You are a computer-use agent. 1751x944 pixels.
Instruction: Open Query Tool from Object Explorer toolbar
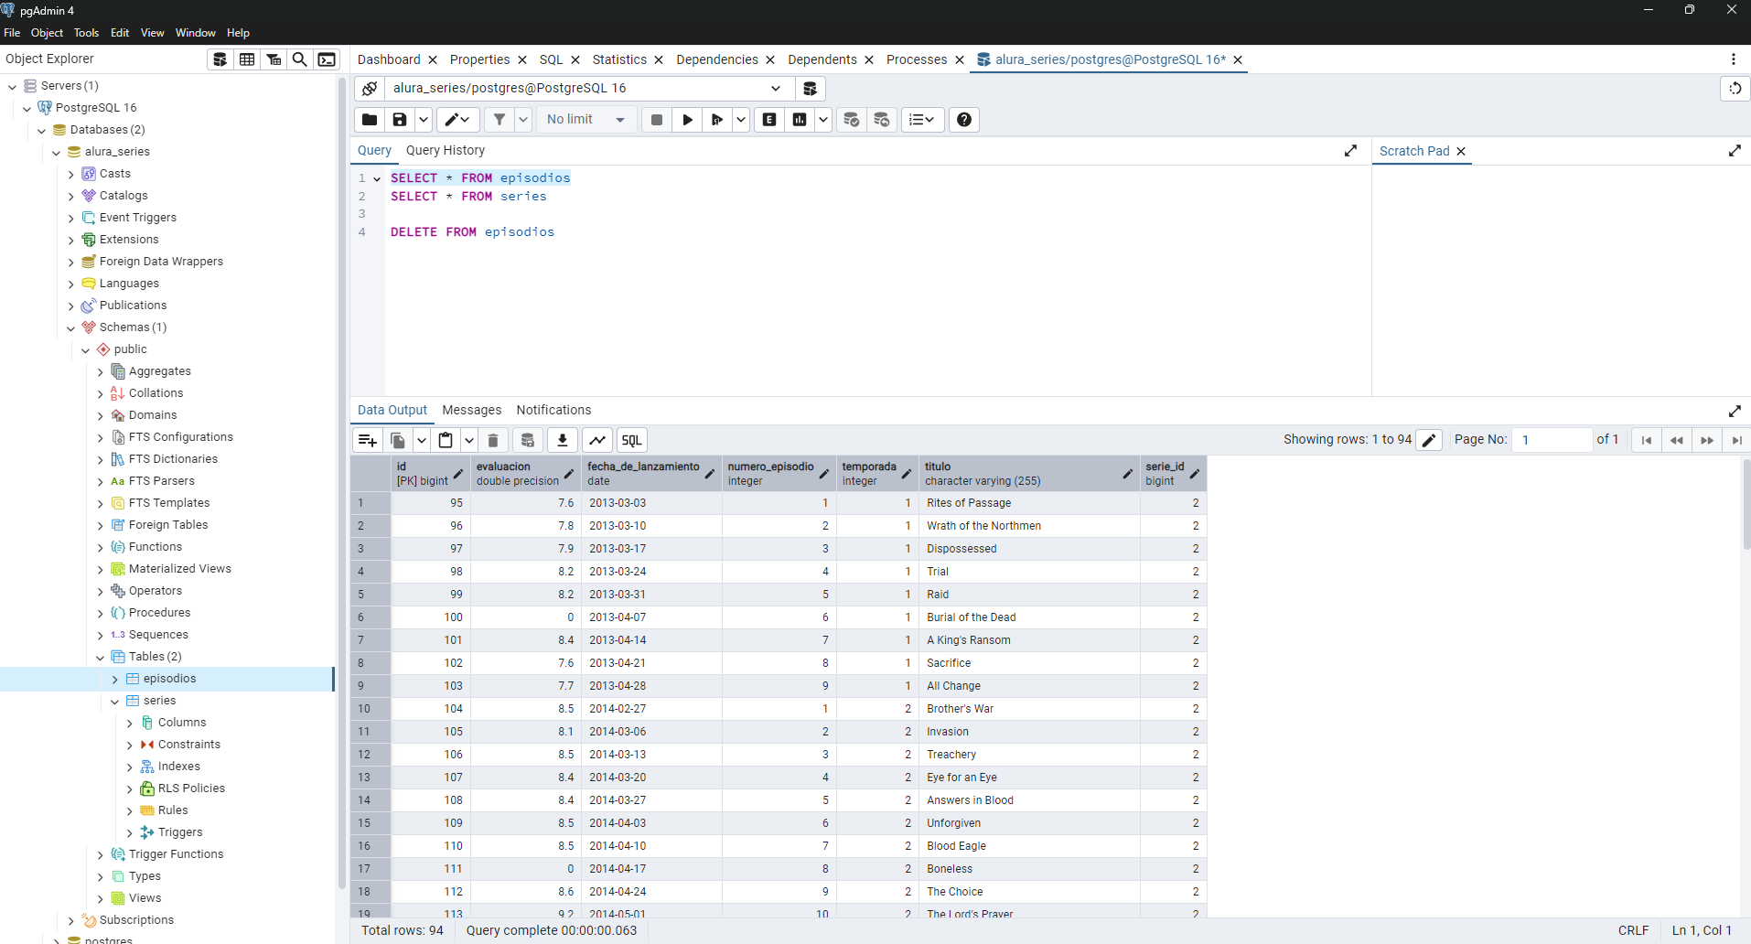pos(220,59)
